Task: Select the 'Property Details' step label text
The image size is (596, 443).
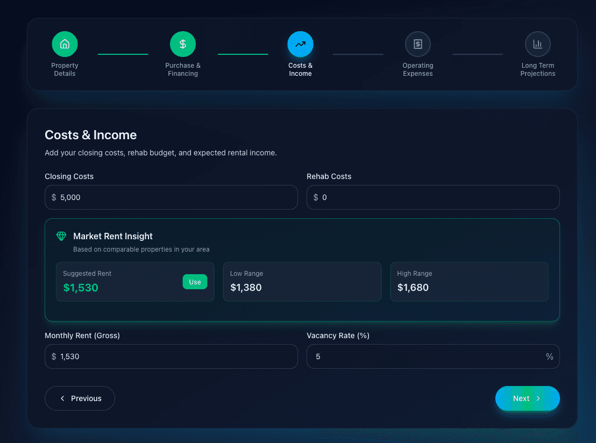Action: 65,69
